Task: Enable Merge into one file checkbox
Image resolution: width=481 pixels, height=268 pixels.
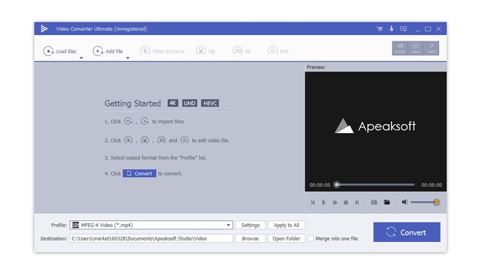Action: point(310,239)
